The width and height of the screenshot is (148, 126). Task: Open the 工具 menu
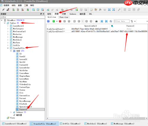coord(26,5)
